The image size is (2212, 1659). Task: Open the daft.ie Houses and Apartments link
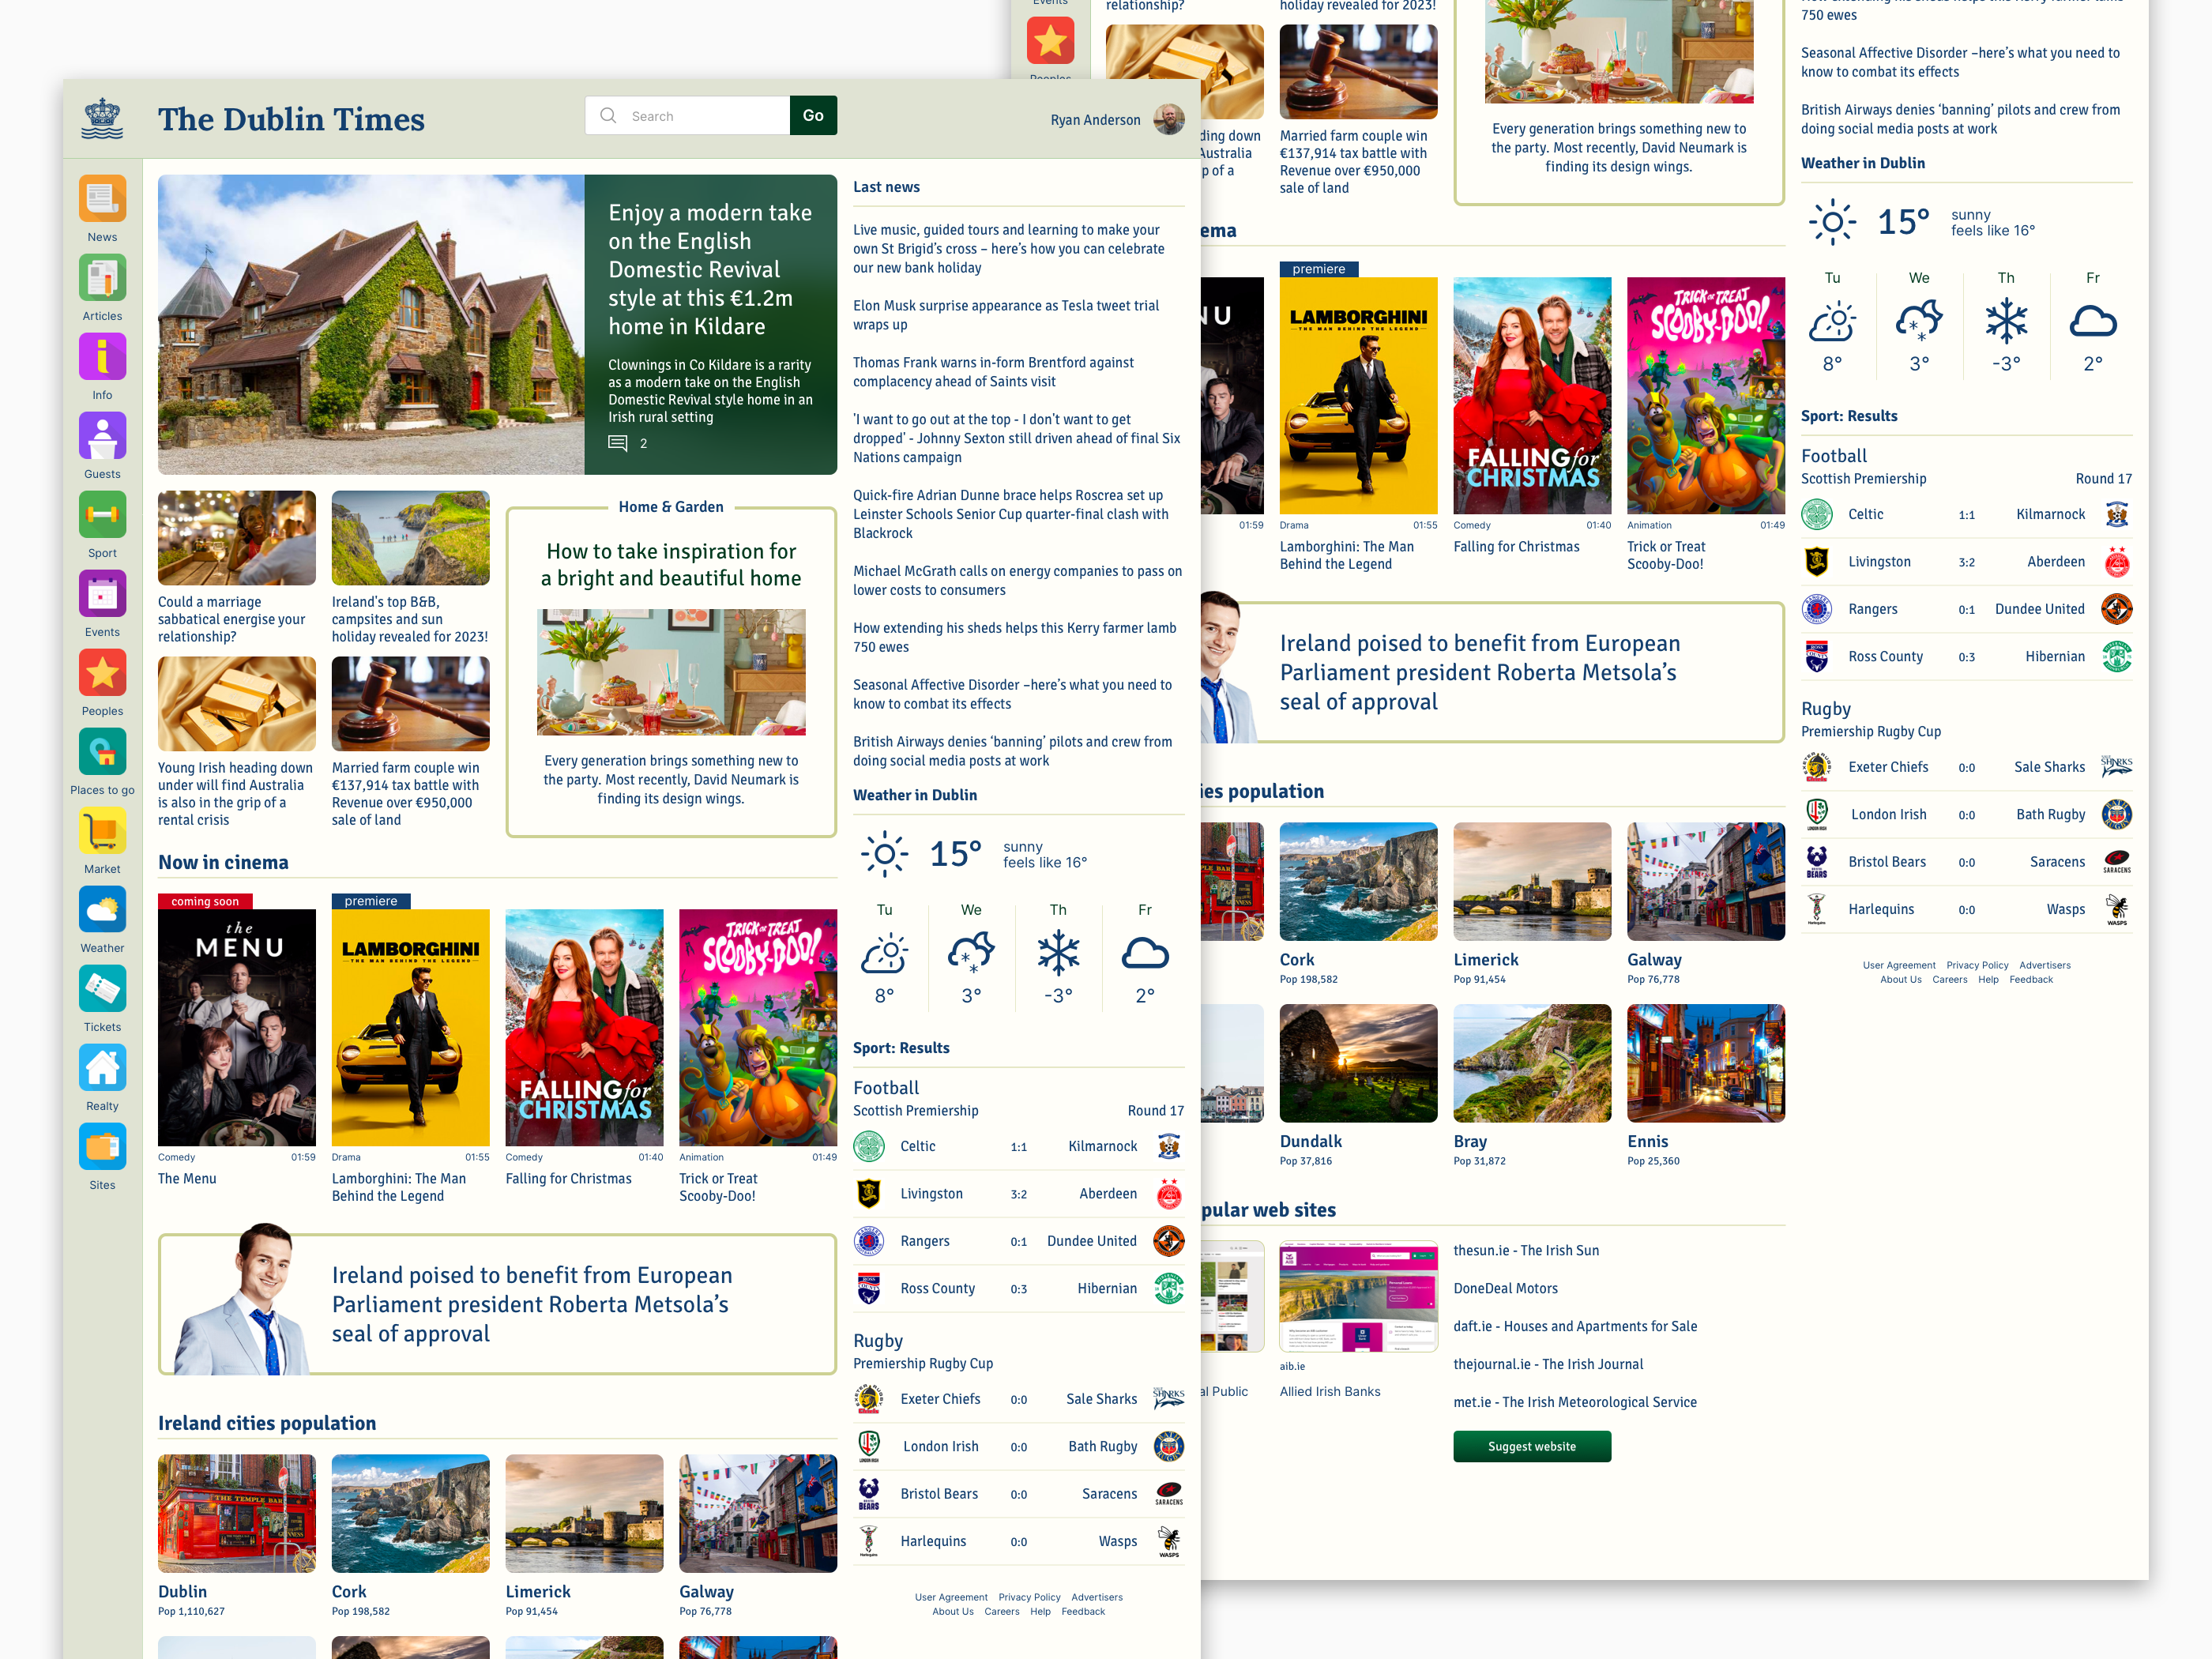[x=1575, y=1326]
